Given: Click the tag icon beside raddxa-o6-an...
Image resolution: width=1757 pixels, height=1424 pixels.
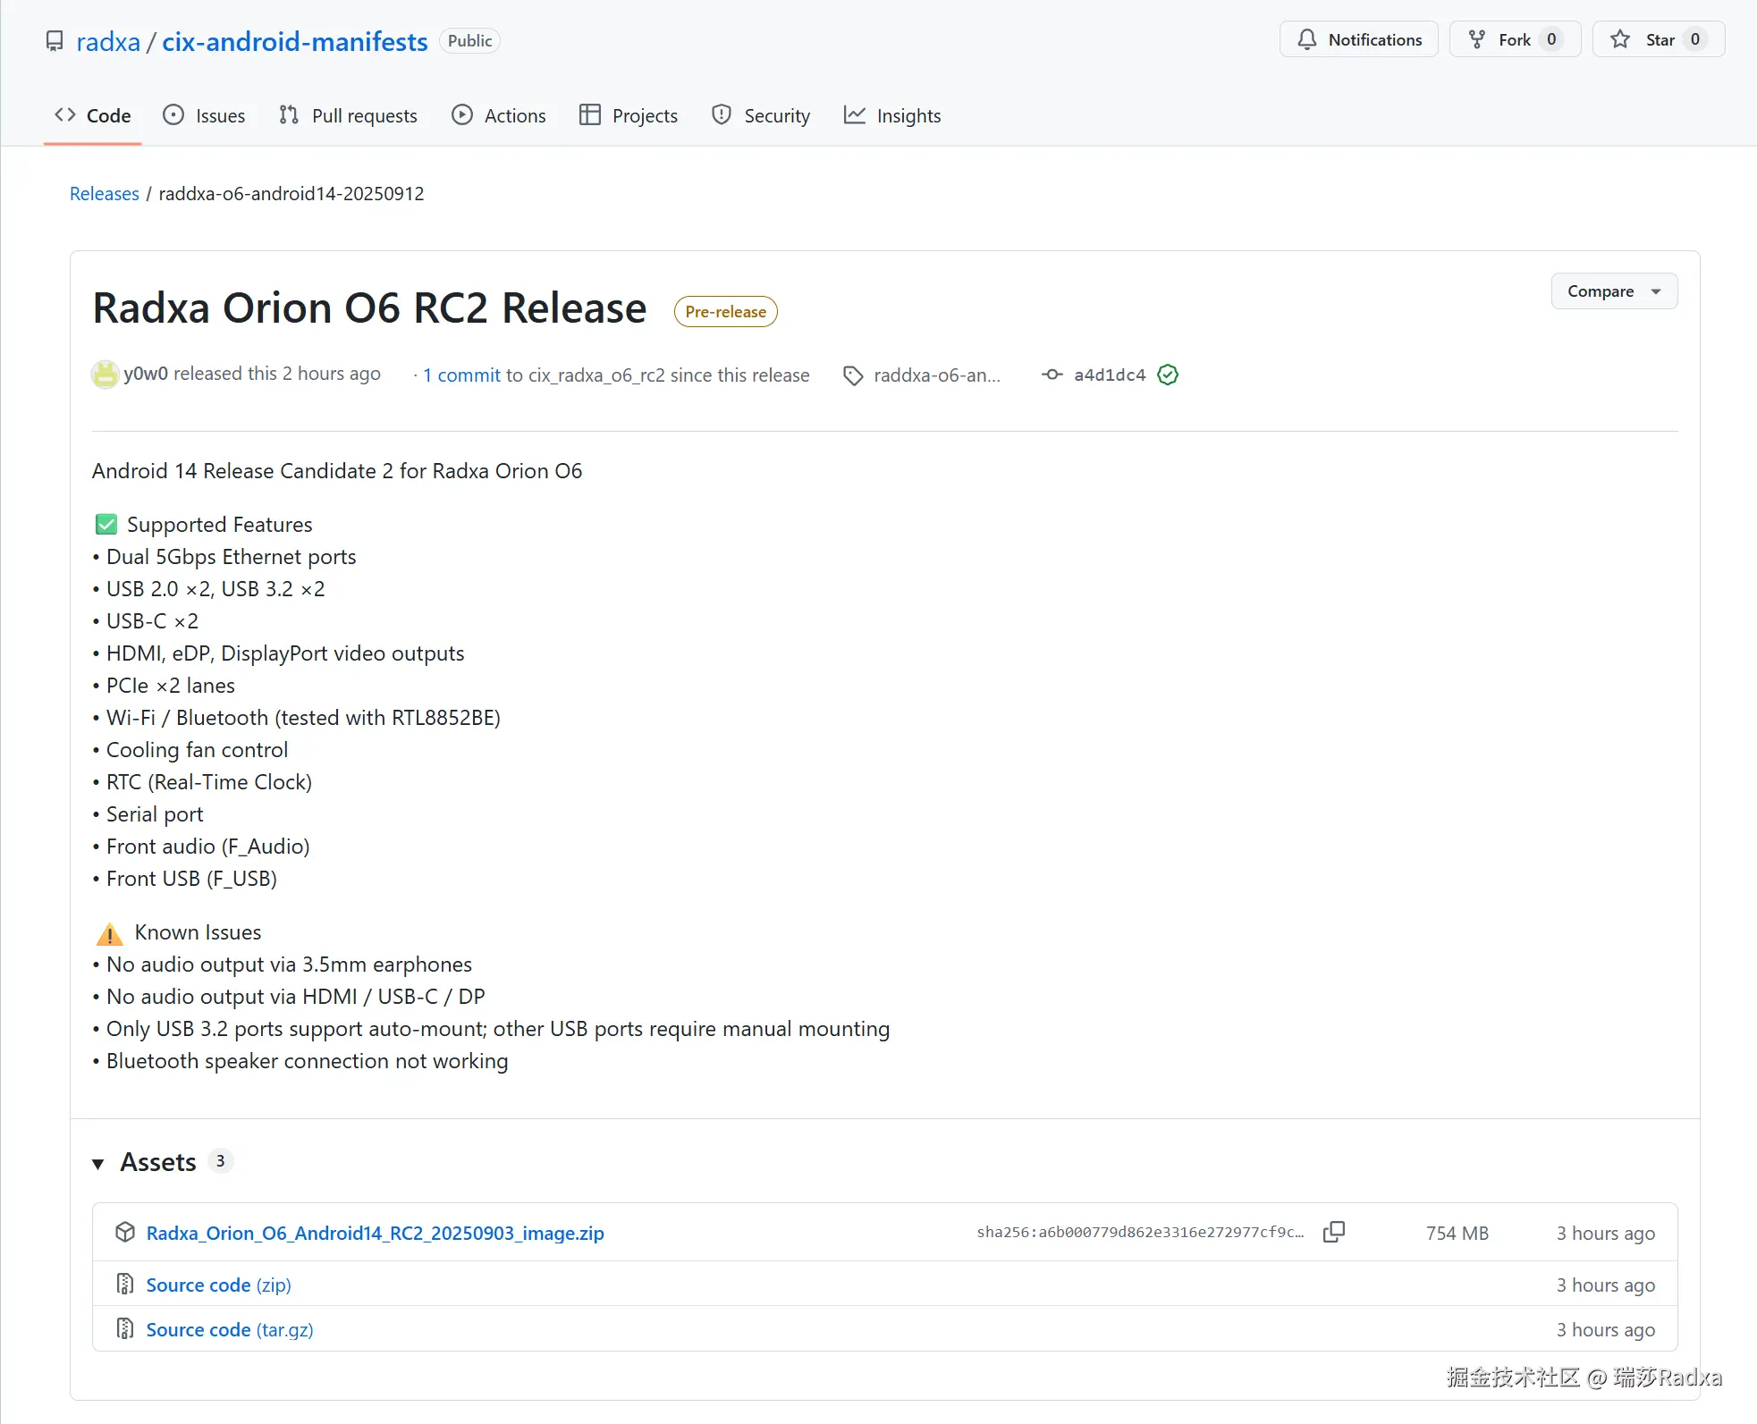Looking at the screenshot, I should [x=853, y=375].
